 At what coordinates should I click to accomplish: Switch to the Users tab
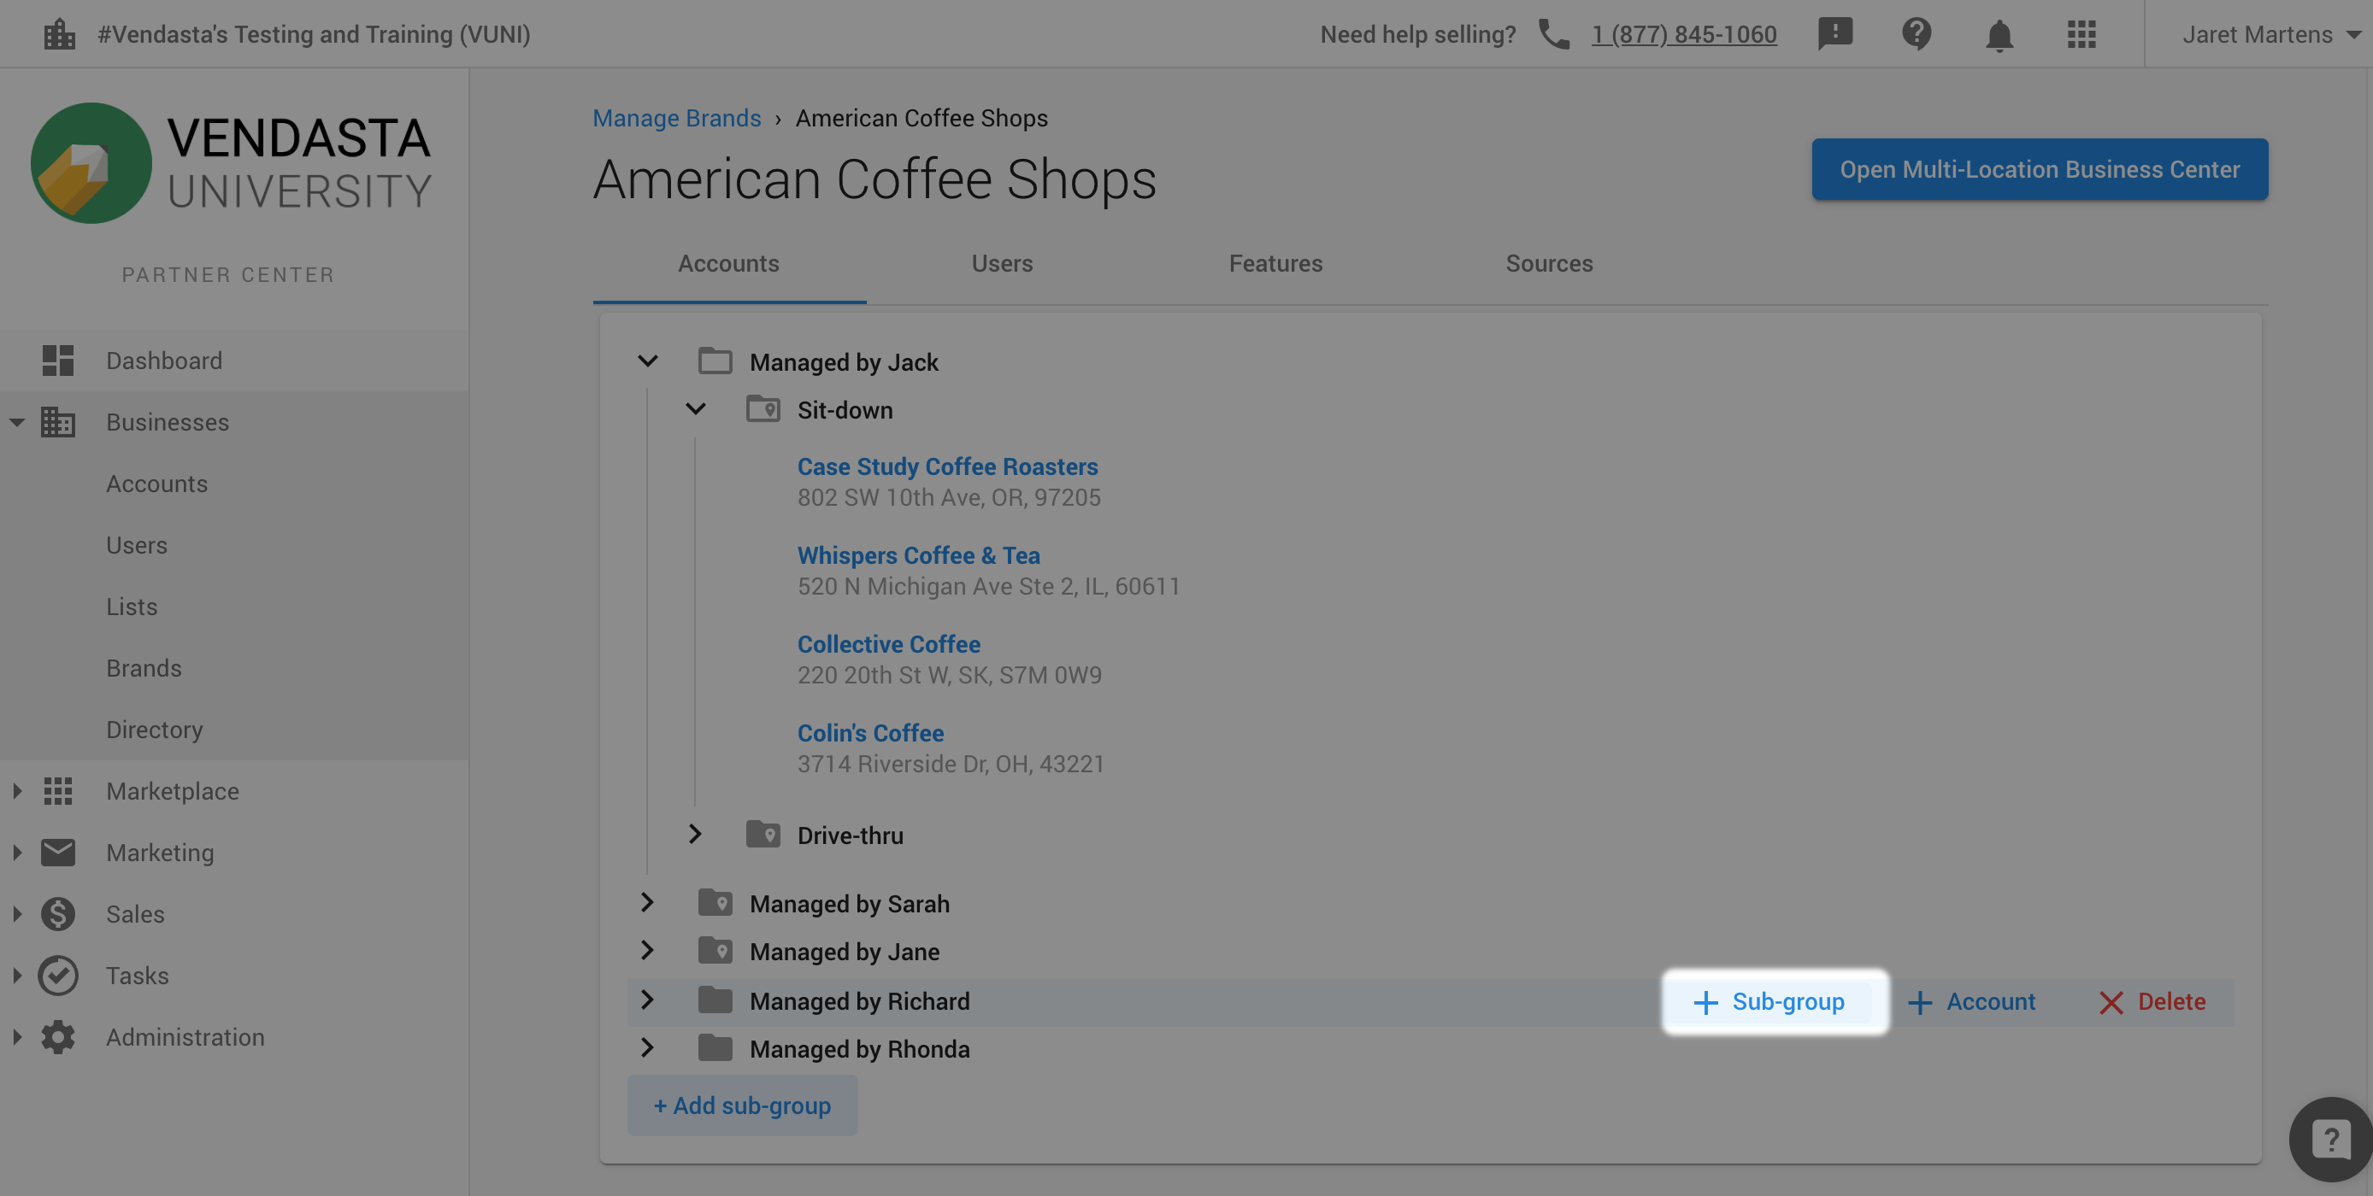pyautogui.click(x=1002, y=263)
